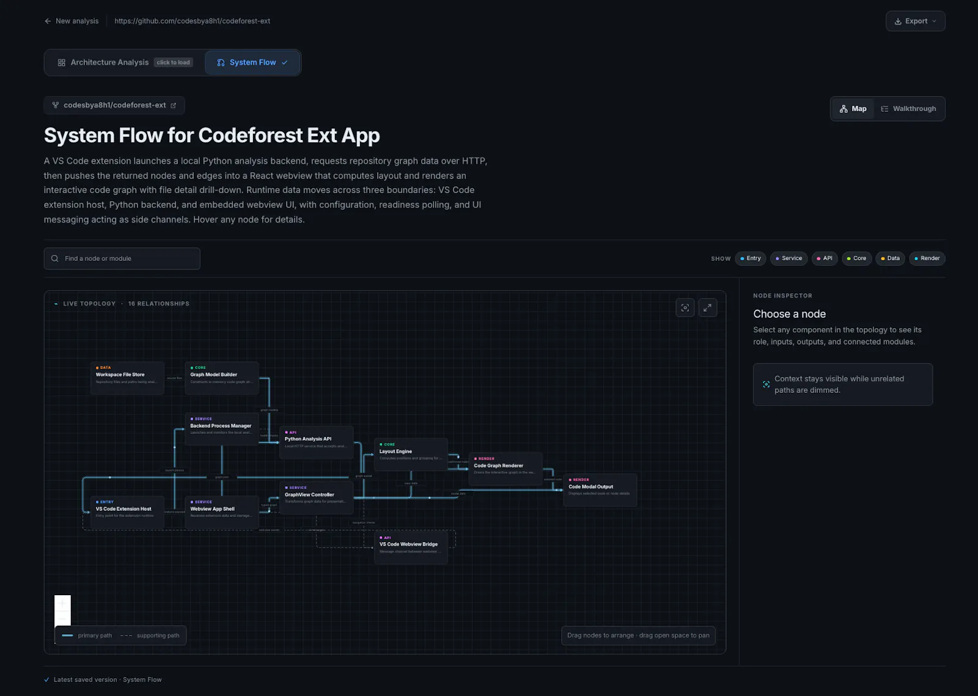Click the fullscreen expand icon
978x696 pixels.
pos(707,308)
